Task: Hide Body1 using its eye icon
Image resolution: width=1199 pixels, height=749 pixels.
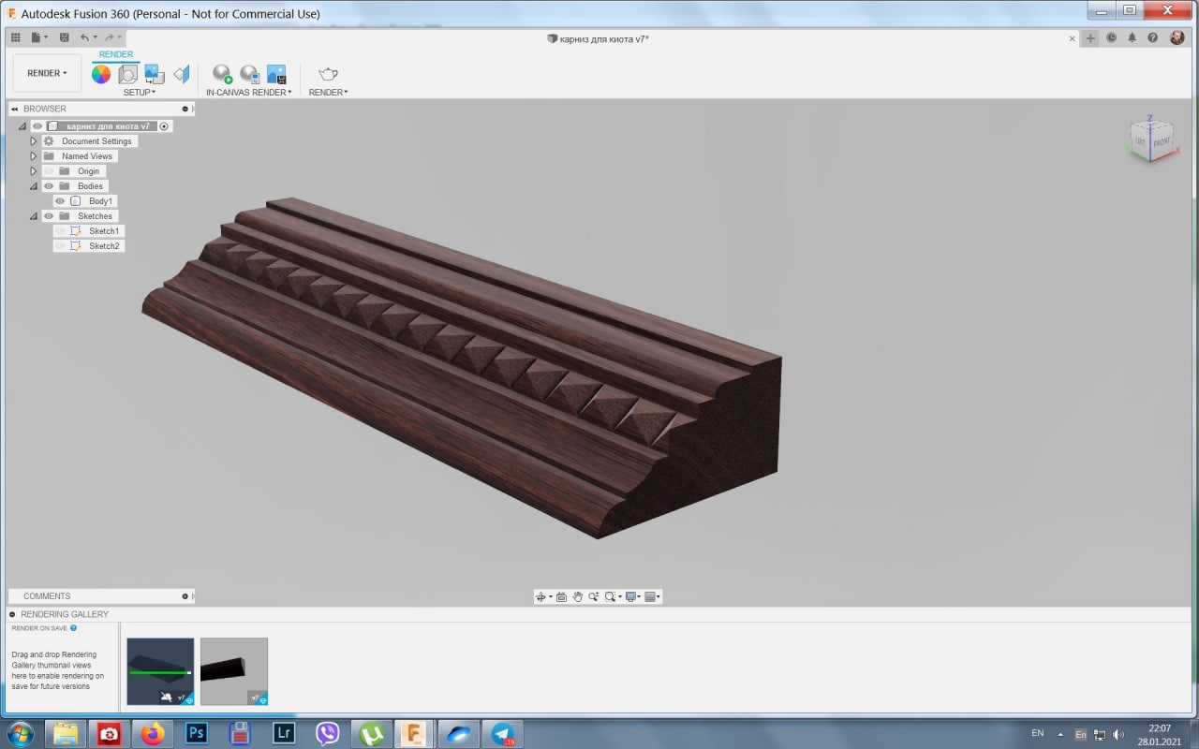Action: pos(60,201)
